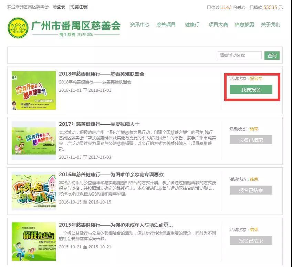This screenshot has width=292, height=267.
Task: Open the 2017年慈善健康行 event thumbnail
Action: [x=34, y=141]
